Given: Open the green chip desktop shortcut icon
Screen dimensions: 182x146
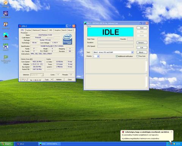Looking at the screenshot, I should [x=6, y=57].
